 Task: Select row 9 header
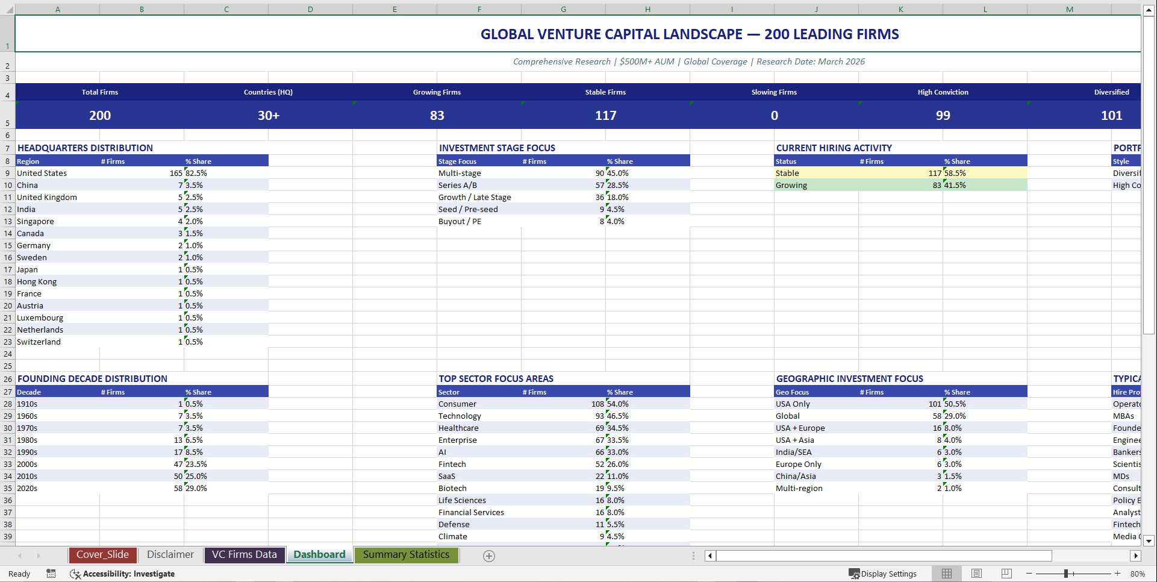pyautogui.click(x=8, y=173)
